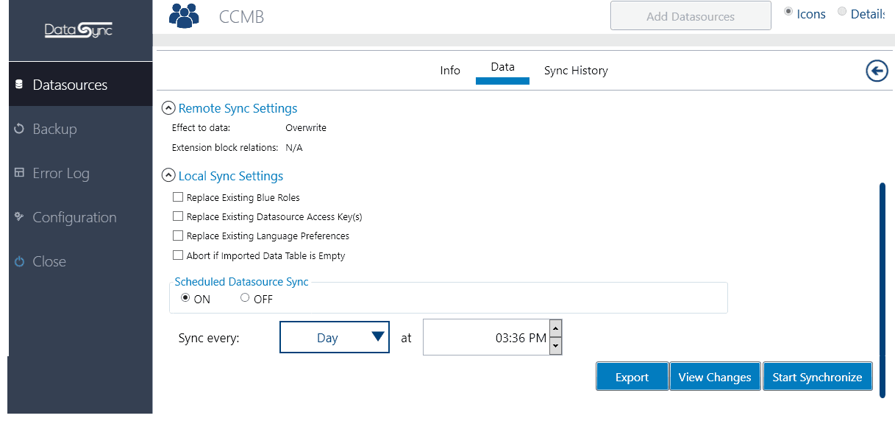This screenshot has width=895, height=421.
Task: Open Error Log section
Action: [x=80, y=174]
